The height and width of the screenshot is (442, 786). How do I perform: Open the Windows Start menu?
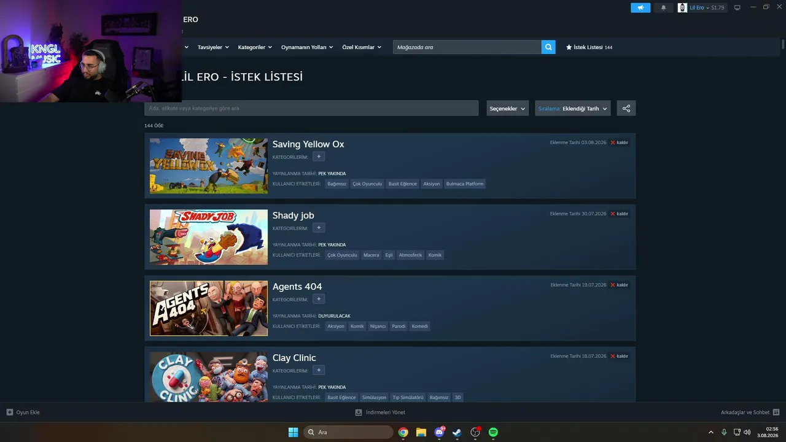tap(293, 432)
